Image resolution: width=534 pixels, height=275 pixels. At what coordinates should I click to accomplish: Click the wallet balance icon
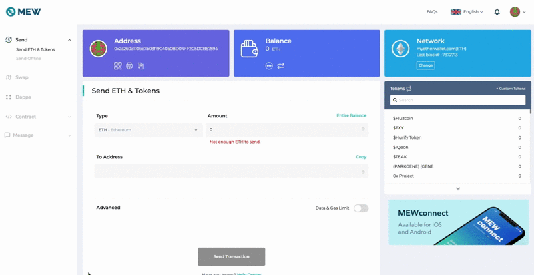249,49
